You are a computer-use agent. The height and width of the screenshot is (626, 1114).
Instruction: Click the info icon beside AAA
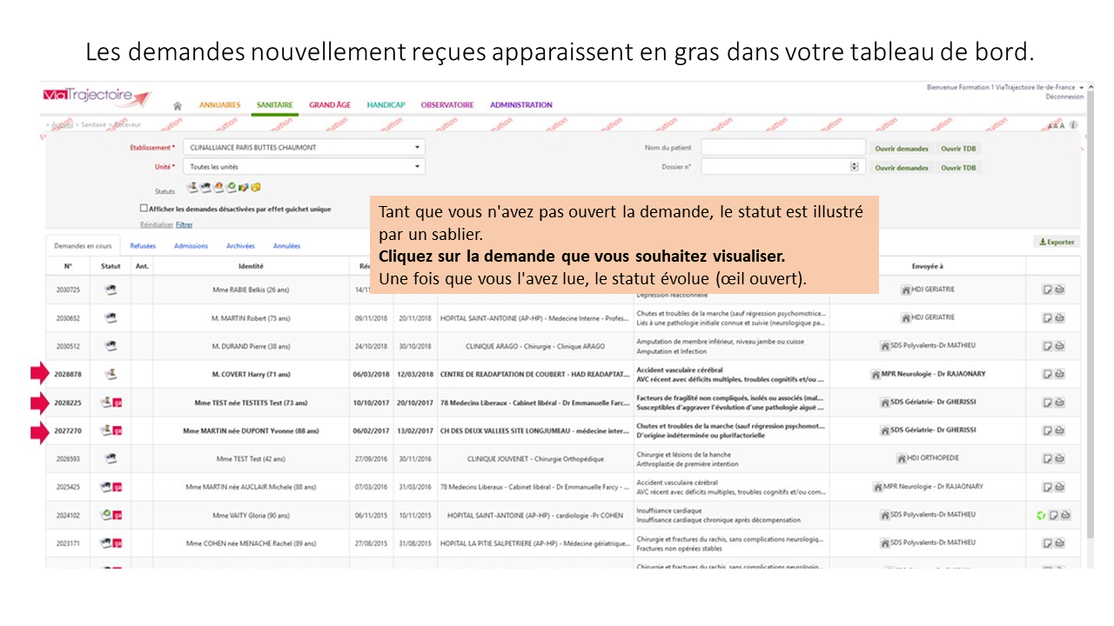1073,125
